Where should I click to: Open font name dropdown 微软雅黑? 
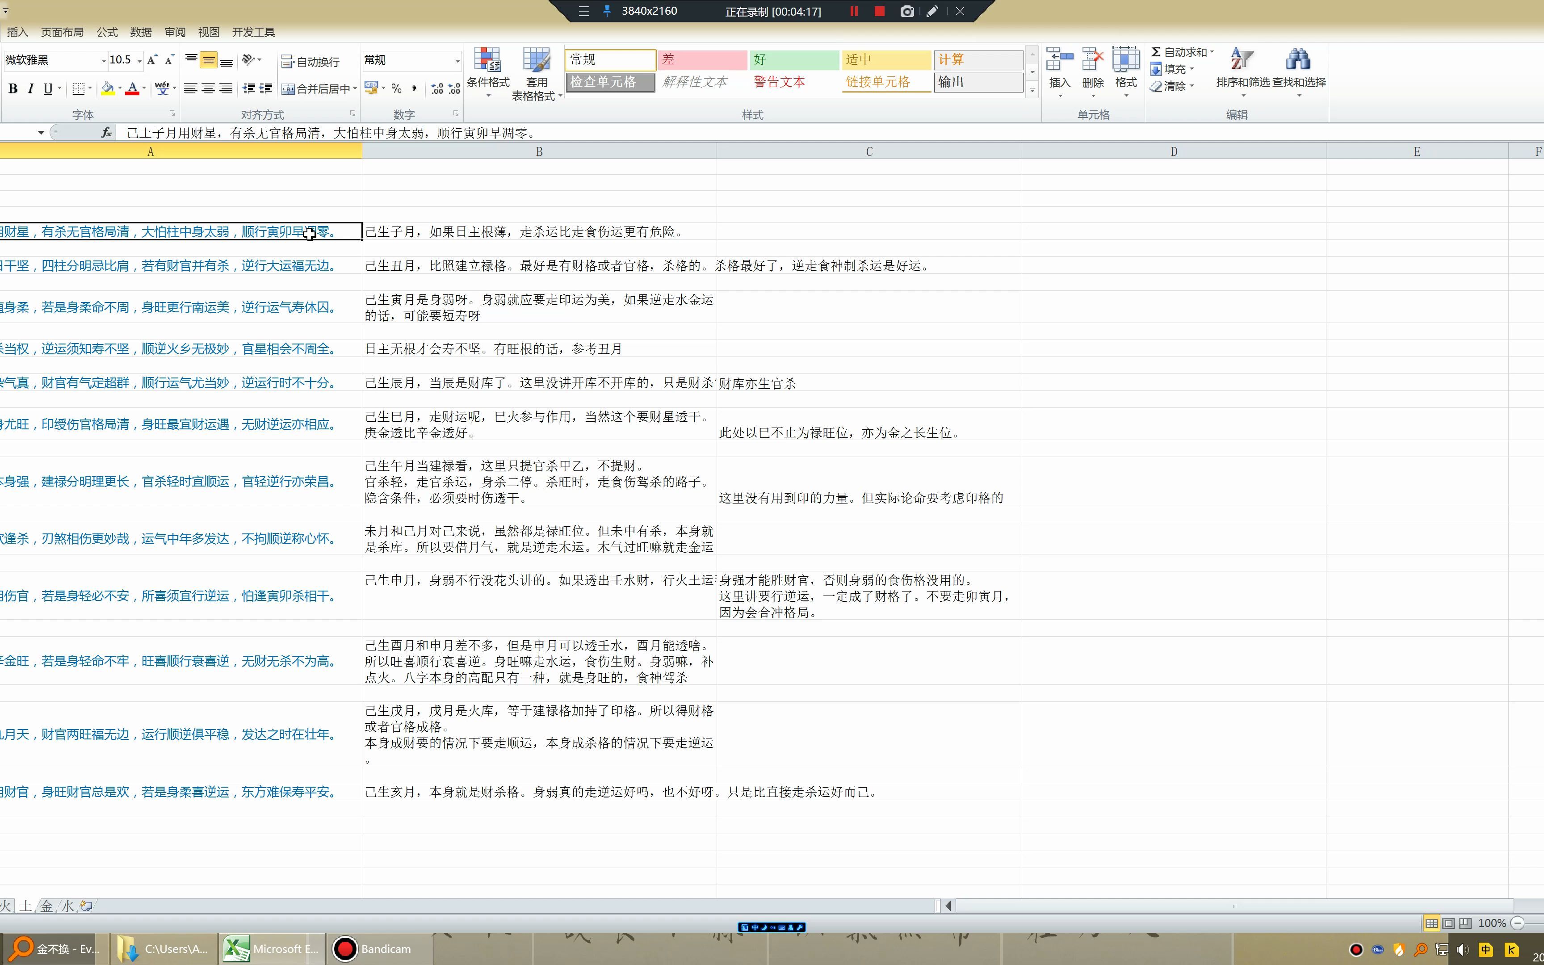(103, 61)
